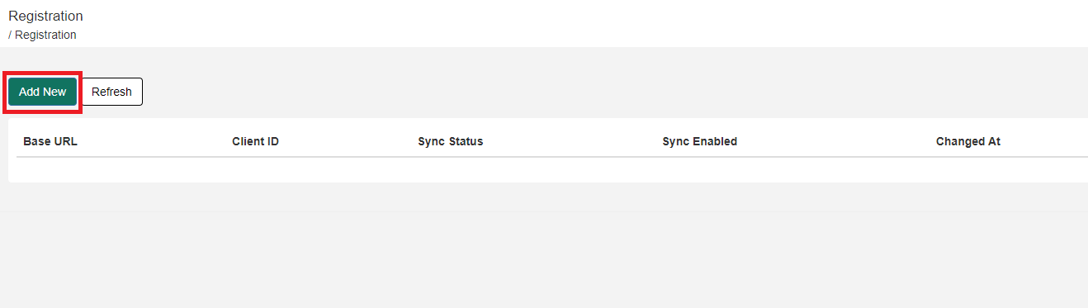Sort table by Client ID column
Screen dimensions: 1088x308
[x=255, y=141]
